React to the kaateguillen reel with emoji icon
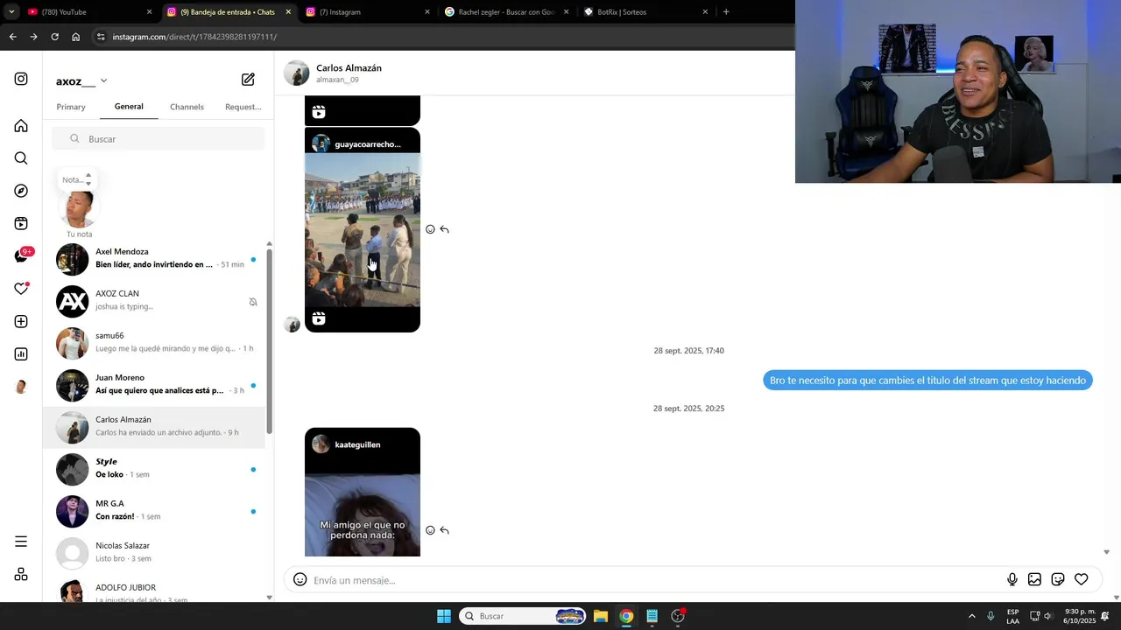Image resolution: width=1121 pixels, height=630 pixels. coord(430,530)
